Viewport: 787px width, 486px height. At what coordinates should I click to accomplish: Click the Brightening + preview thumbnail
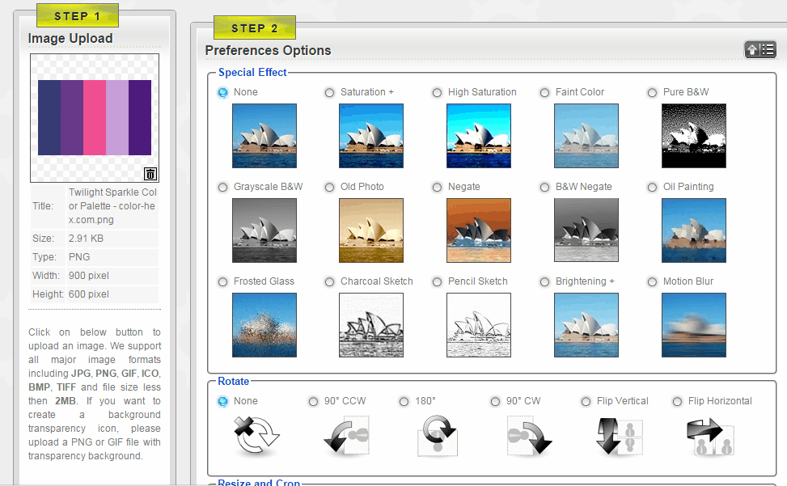tap(586, 325)
